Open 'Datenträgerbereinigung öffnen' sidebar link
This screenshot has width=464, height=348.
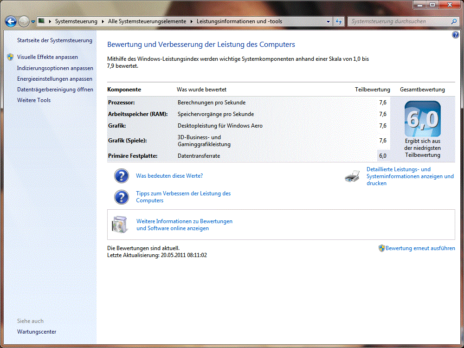click(55, 90)
